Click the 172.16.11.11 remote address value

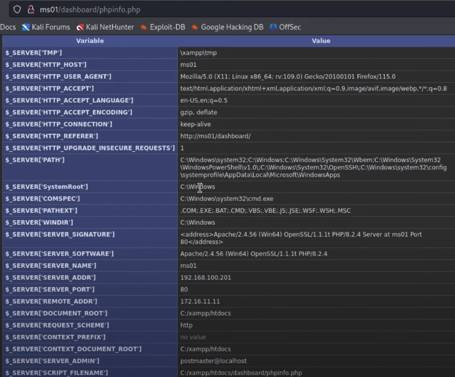pos(200,301)
